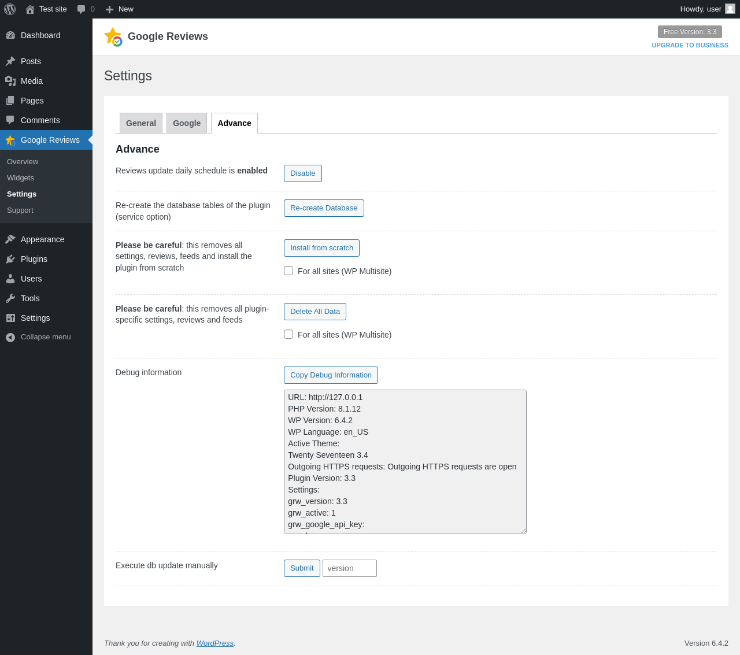Click Copy Debug Information button
This screenshot has height=655, width=740.
331,375
